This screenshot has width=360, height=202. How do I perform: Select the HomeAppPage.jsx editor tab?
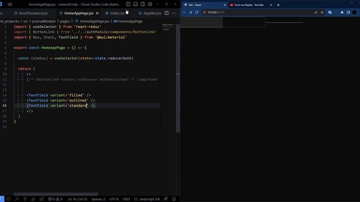click(79, 13)
